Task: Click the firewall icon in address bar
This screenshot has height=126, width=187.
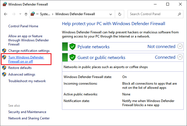Action: [33, 14]
